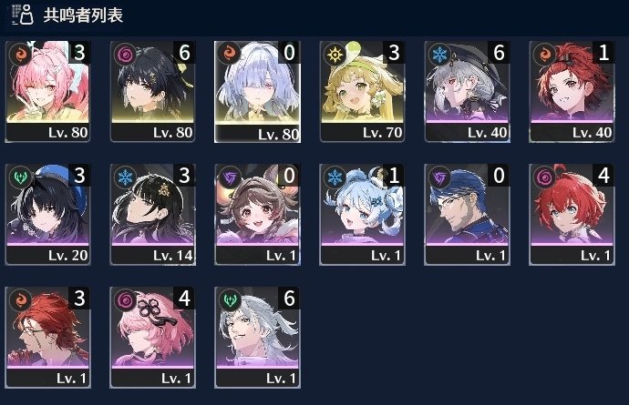Open the blue-beret Lv. 20 character card
This screenshot has height=405, width=629.
(47, 214)
